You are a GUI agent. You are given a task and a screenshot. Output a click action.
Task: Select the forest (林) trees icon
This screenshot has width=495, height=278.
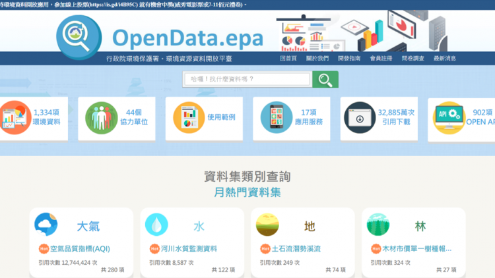pyautogui.click(x=378, y=225)
